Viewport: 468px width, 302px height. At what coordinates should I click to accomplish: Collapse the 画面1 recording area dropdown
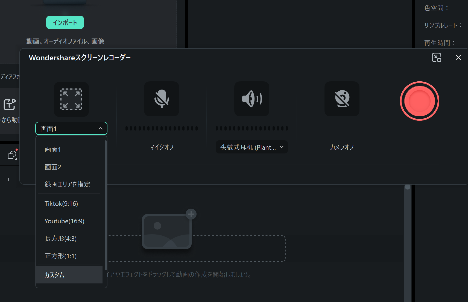(71, 128)
